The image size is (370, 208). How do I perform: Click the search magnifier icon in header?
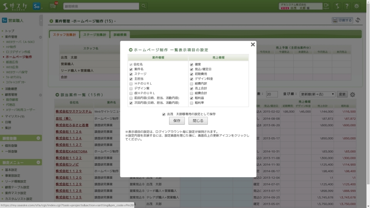point(144,6)
